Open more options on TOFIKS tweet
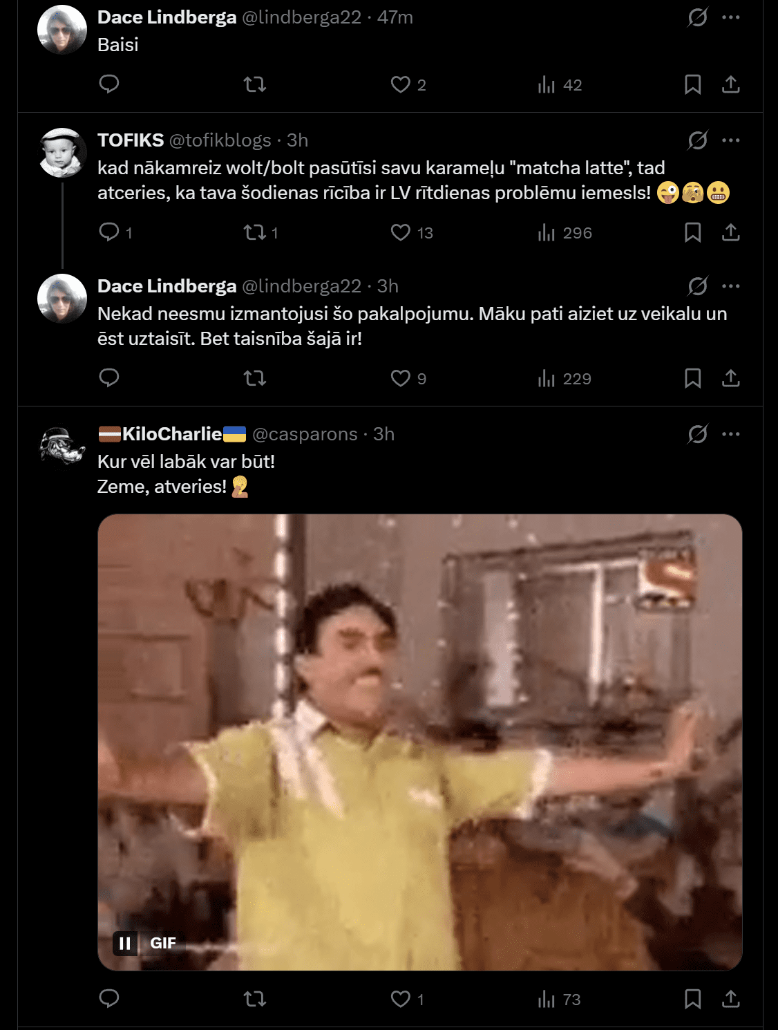Viewport: 778px width, 1030px height. pyautogui.click(x=730, y=140)
